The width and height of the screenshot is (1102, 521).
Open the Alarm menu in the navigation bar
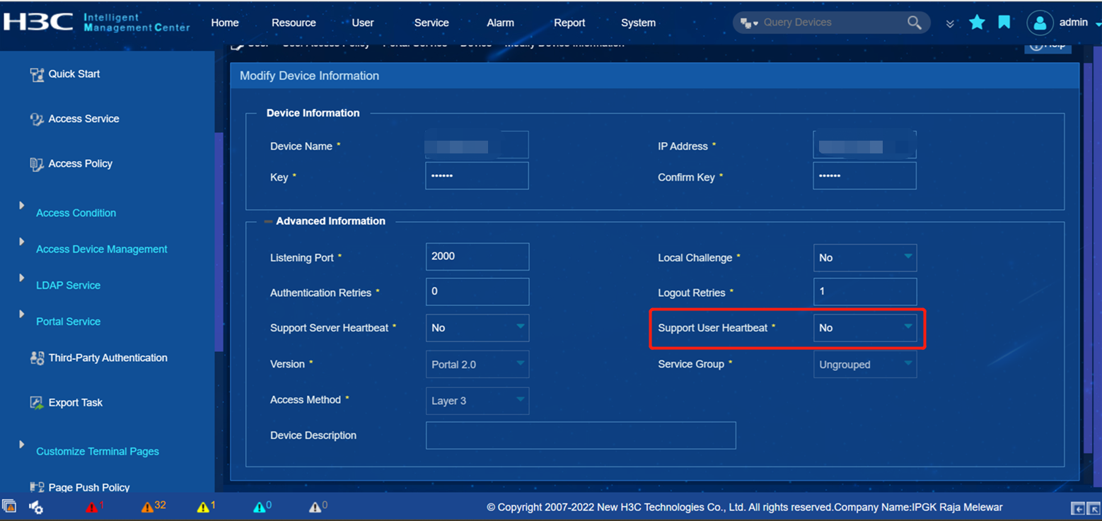[500, 22]
